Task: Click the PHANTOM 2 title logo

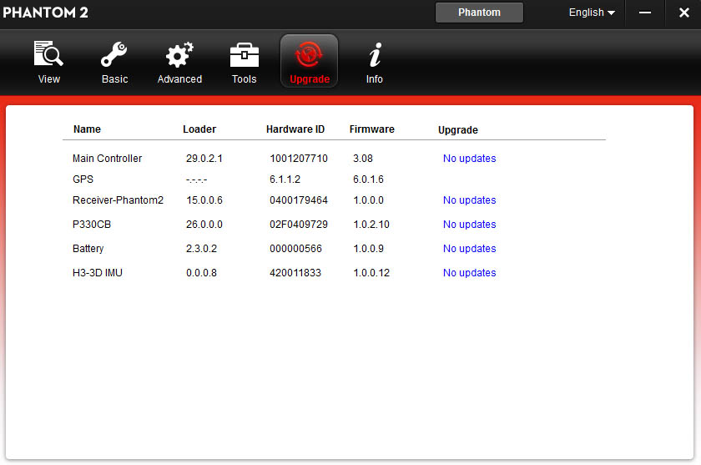Action: click(x=45, y=13)
